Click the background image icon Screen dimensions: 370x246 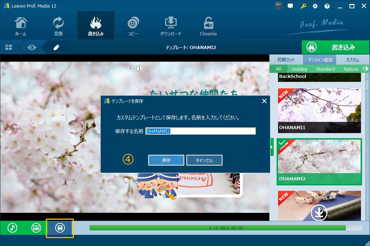pos(36,228)
